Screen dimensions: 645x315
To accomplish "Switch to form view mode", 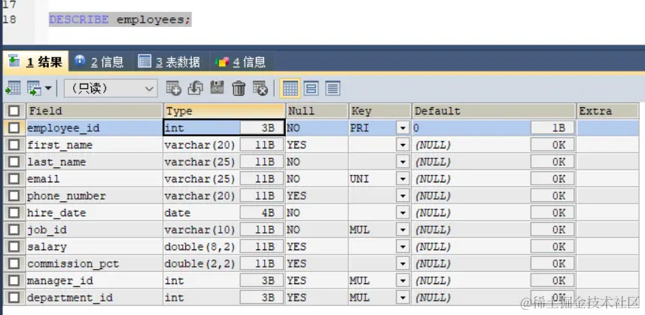I will [x=312, y=88].
